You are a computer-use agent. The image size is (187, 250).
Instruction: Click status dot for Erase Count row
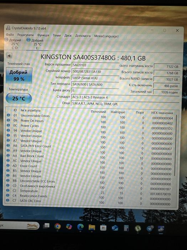[x=8, y=165]
